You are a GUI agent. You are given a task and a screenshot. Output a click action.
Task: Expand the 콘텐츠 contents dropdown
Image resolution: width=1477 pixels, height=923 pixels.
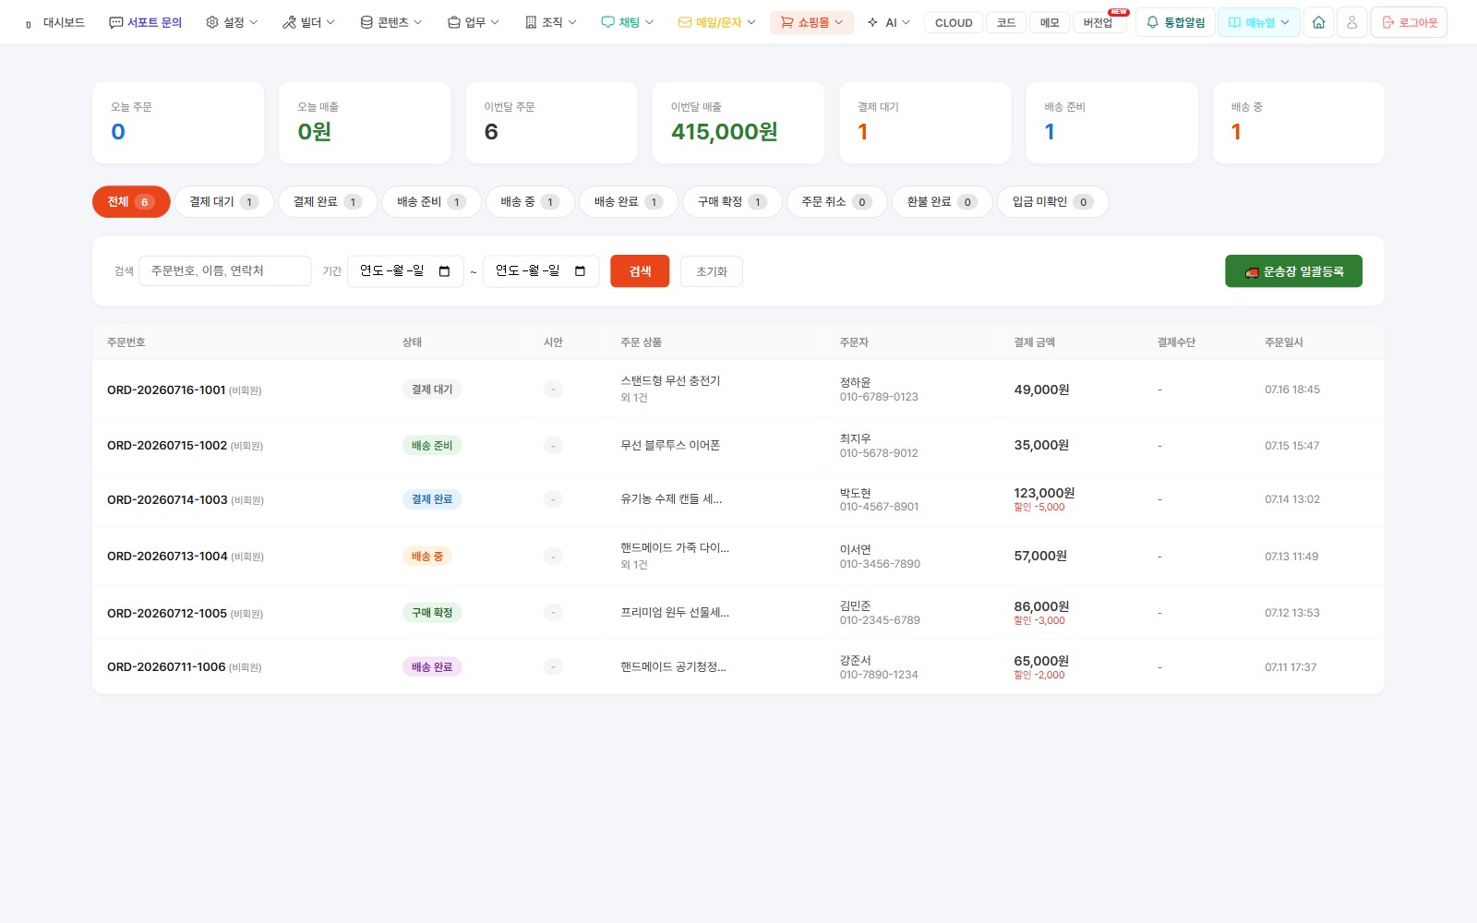tap(390, 22)
